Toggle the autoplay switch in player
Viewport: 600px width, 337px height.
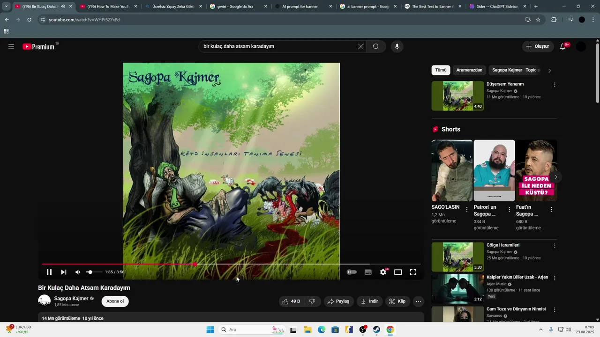pyautogui.click(x=352, y=272)
